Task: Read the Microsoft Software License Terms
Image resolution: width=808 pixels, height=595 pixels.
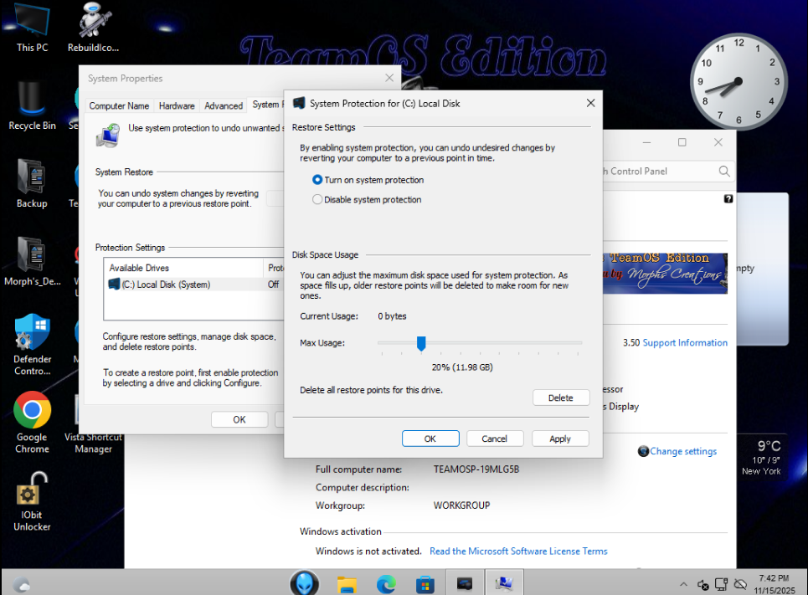Action: [518, 551]
